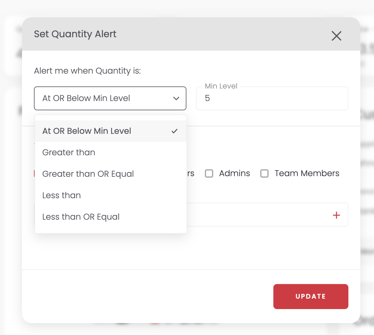The height and width of the screenshot is (335, 374).
Task: Click the "Alert me when Quantity is" label
Action: 88,71
